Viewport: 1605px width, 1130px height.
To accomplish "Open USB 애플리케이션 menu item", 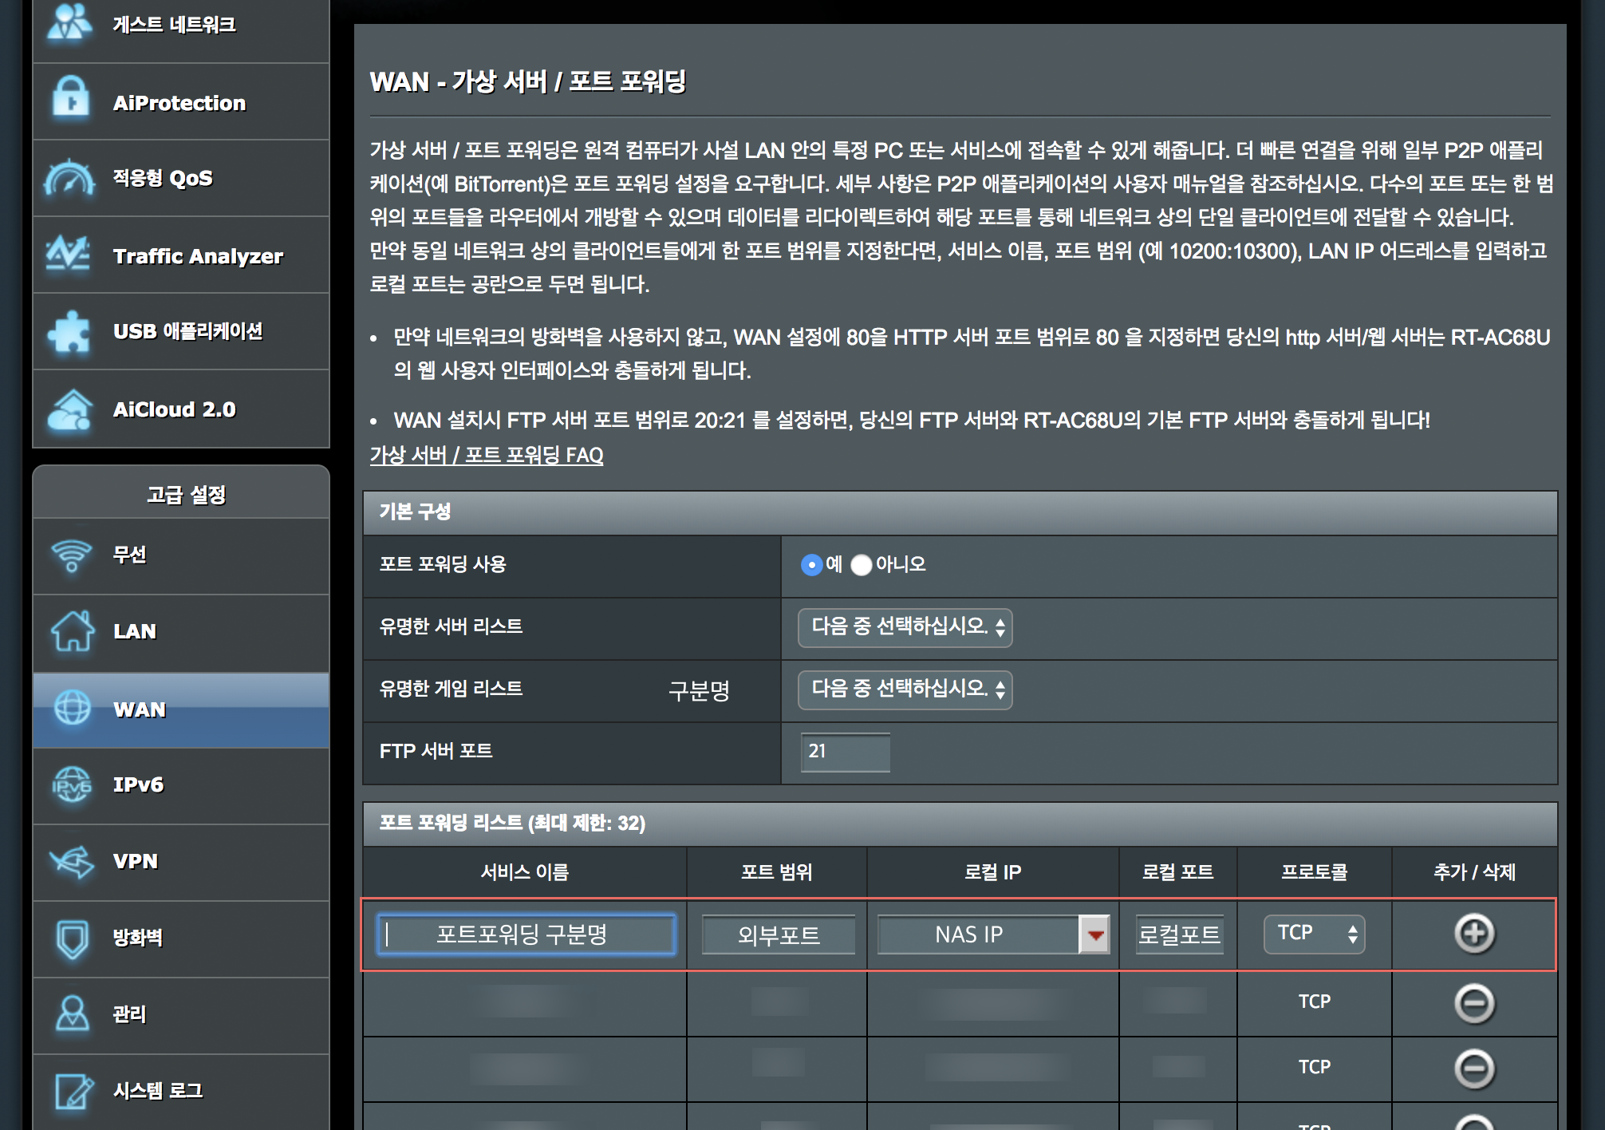I will pos(181,331).
